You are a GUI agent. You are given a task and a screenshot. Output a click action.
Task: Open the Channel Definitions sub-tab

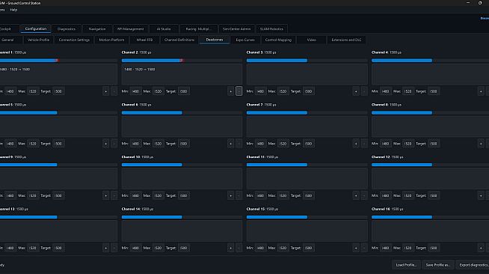[x=179, y=40]
